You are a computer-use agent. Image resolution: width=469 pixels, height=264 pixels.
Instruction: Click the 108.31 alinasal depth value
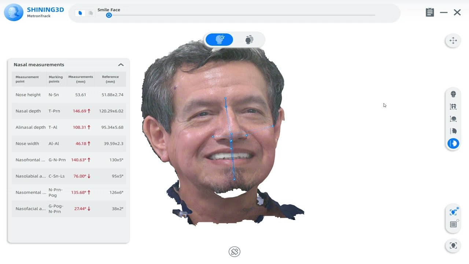click(x=80, y=127)
